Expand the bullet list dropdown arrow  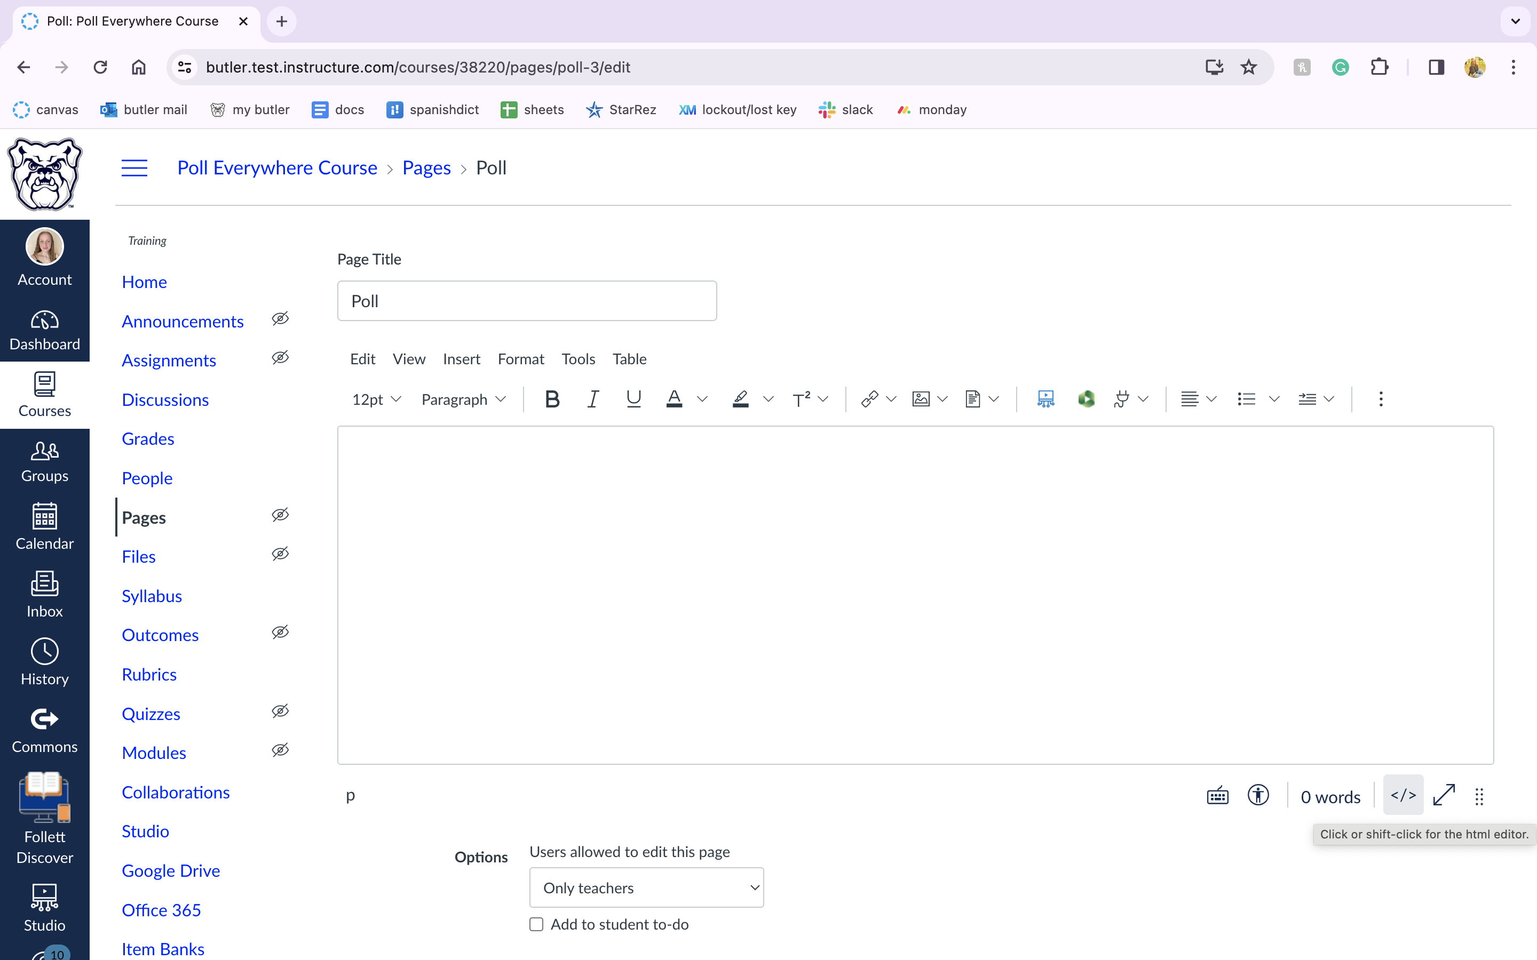pyautogui.click(x=1274, y=399)
